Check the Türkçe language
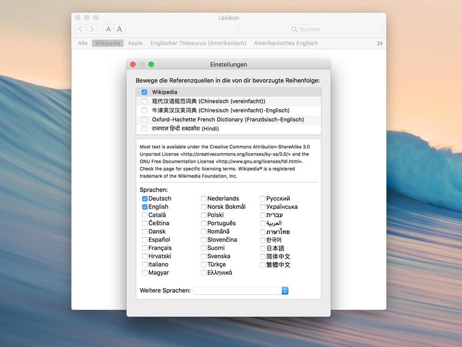 203,264
